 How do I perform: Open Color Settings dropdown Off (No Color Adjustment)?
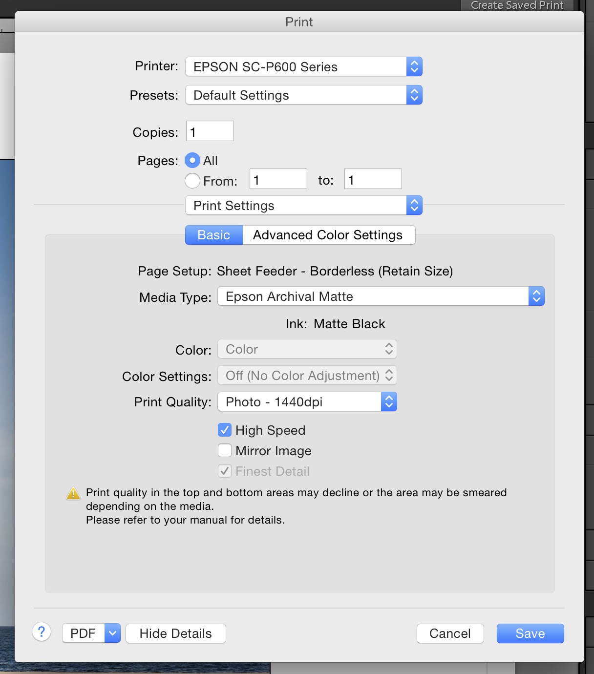point(307,375)
